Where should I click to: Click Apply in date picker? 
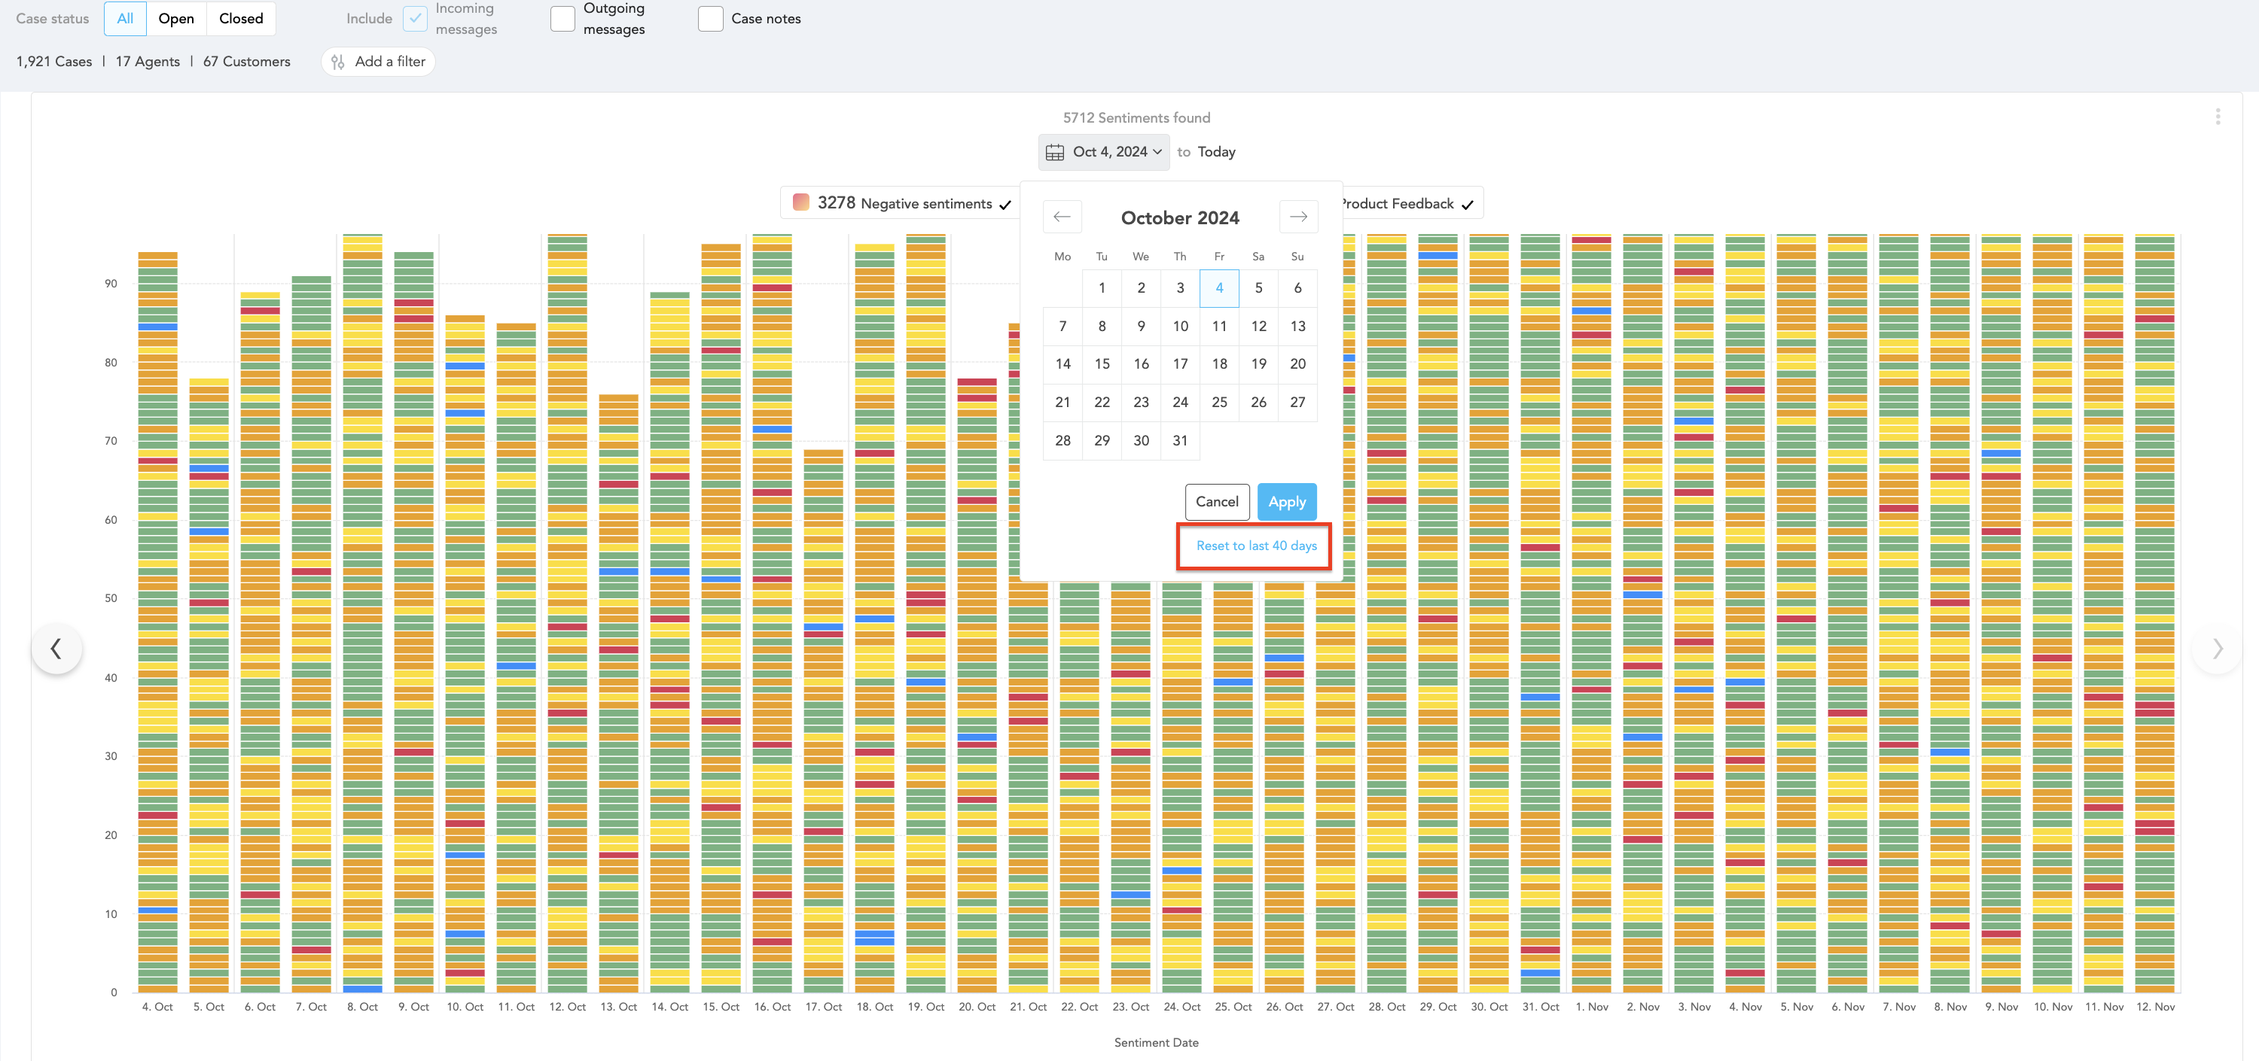tap(1285, 502)
